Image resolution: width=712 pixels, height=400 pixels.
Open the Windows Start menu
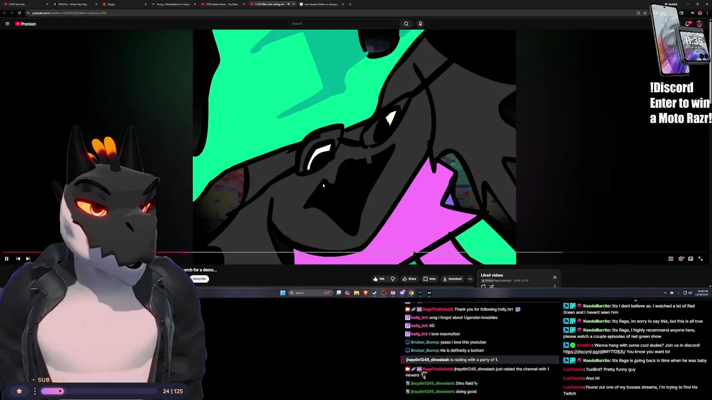click(283, 293)
